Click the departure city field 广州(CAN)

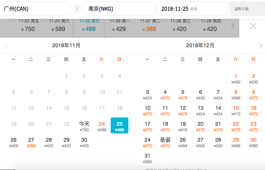coord(35,9)
